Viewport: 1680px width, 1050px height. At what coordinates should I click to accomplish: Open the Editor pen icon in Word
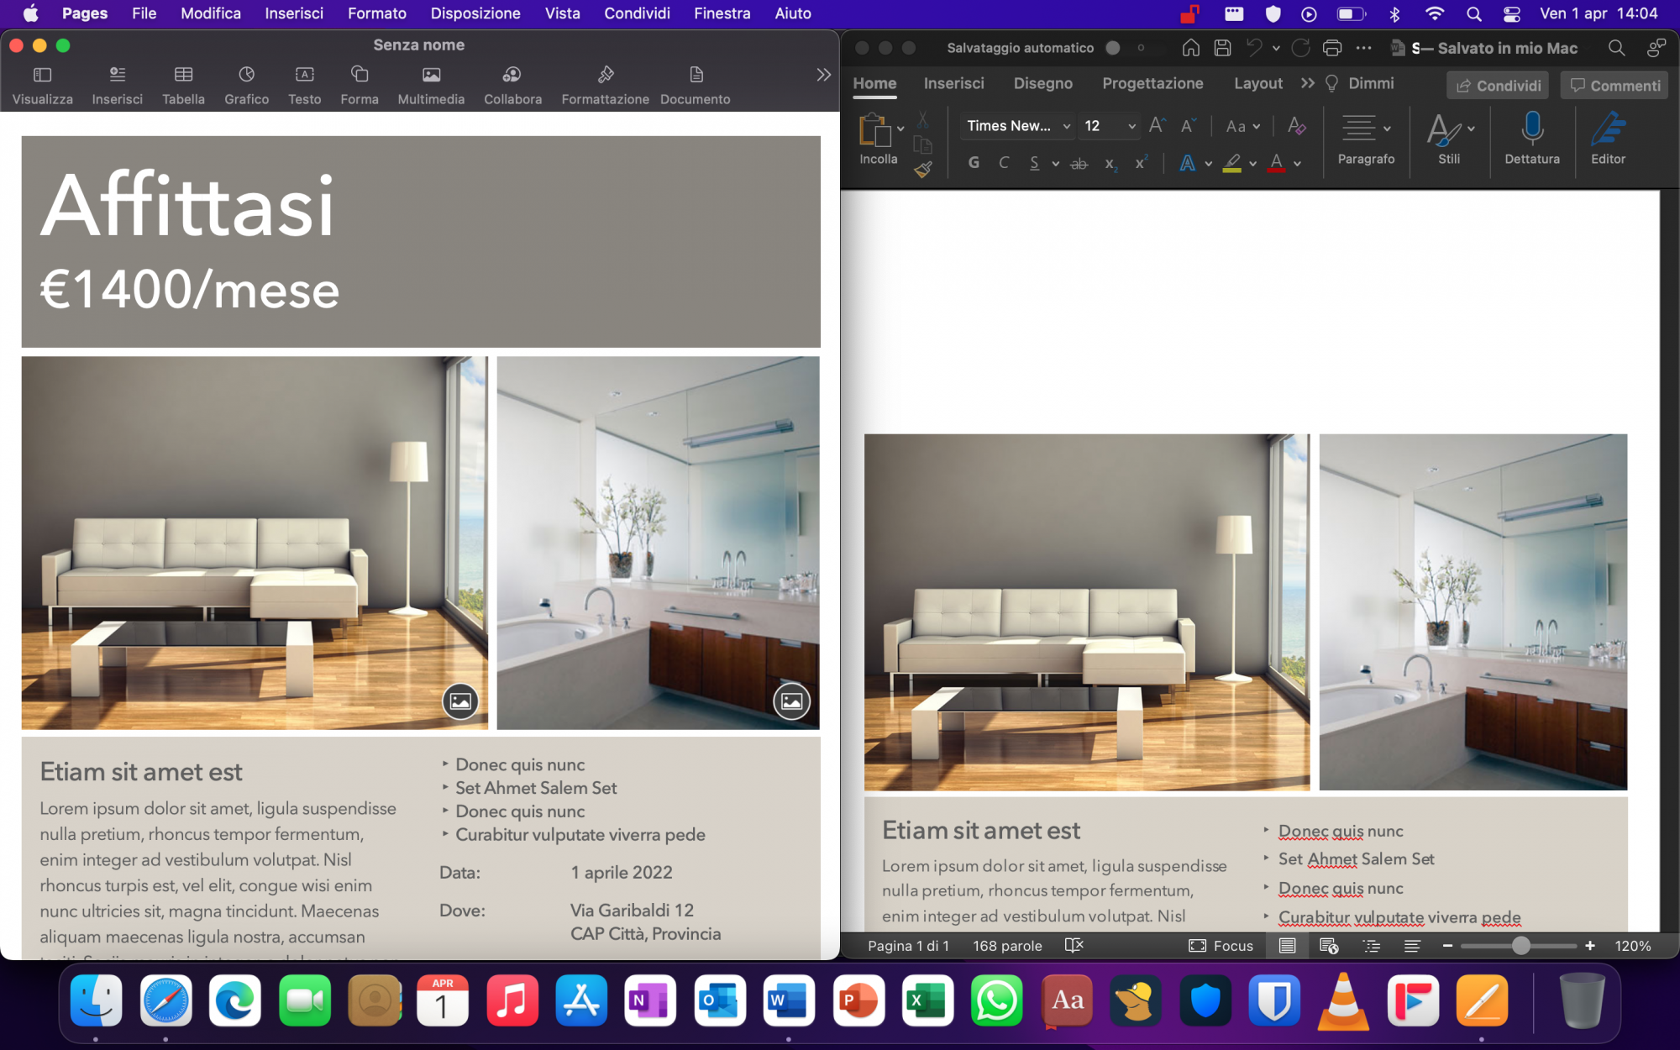(1607, 129)
